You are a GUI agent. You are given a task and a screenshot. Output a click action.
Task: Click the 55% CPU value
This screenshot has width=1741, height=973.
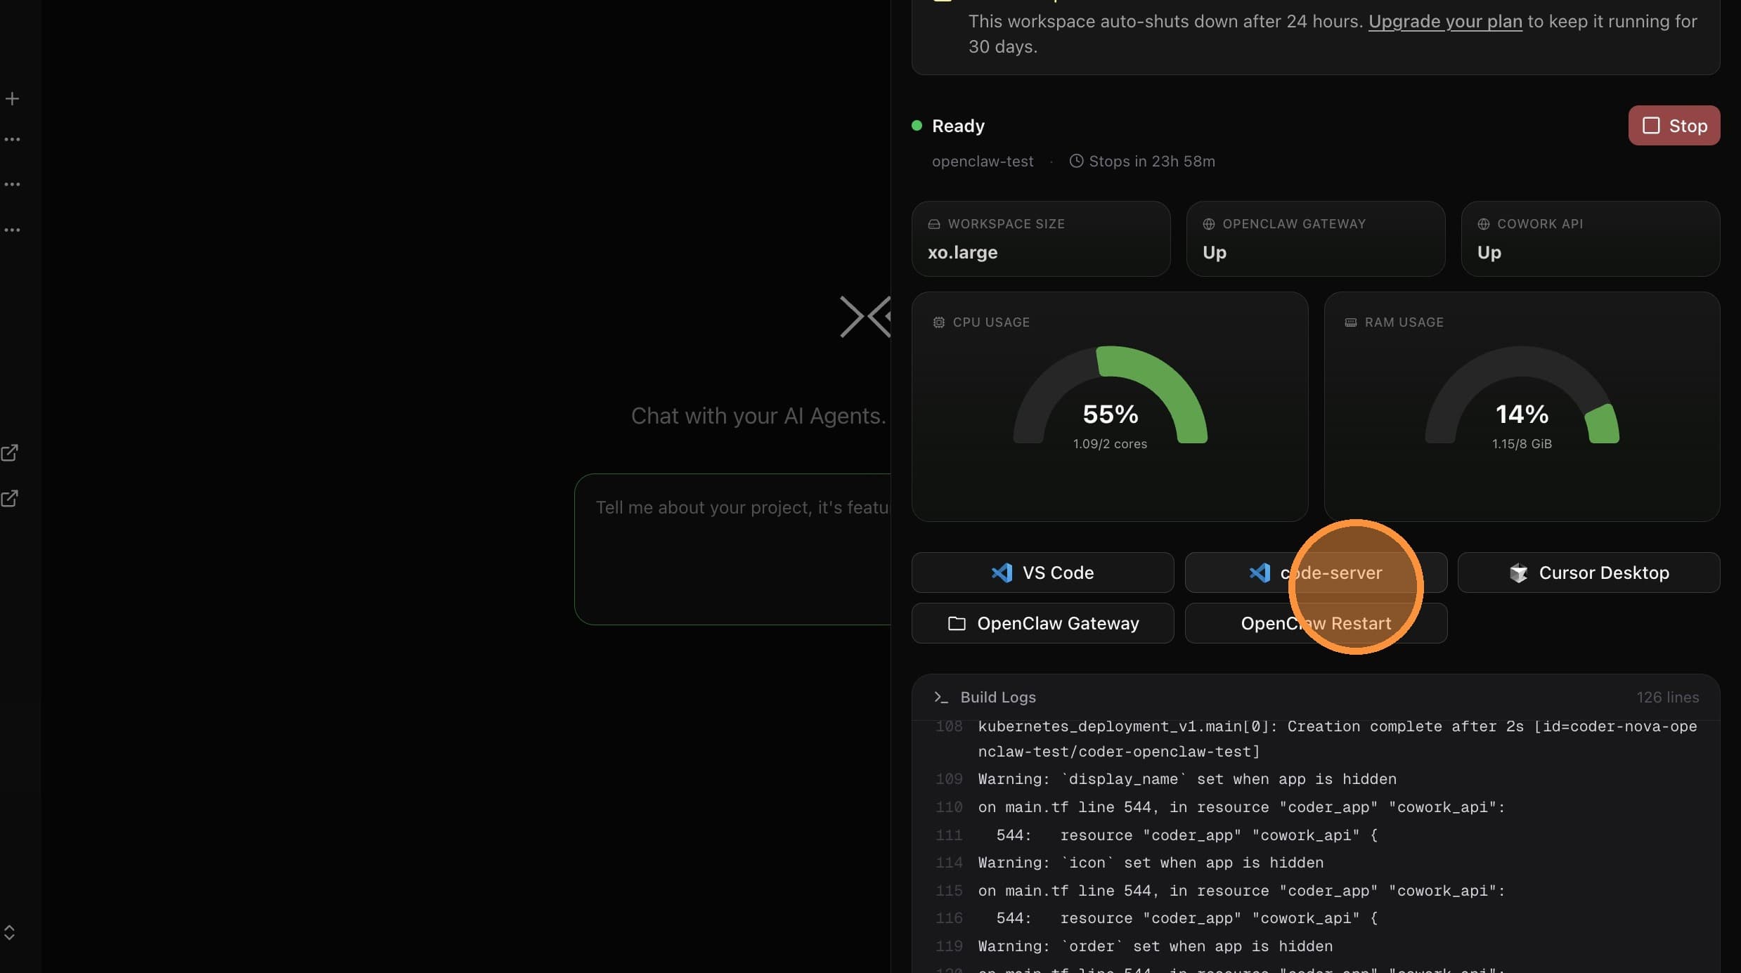pos(1110,414)
